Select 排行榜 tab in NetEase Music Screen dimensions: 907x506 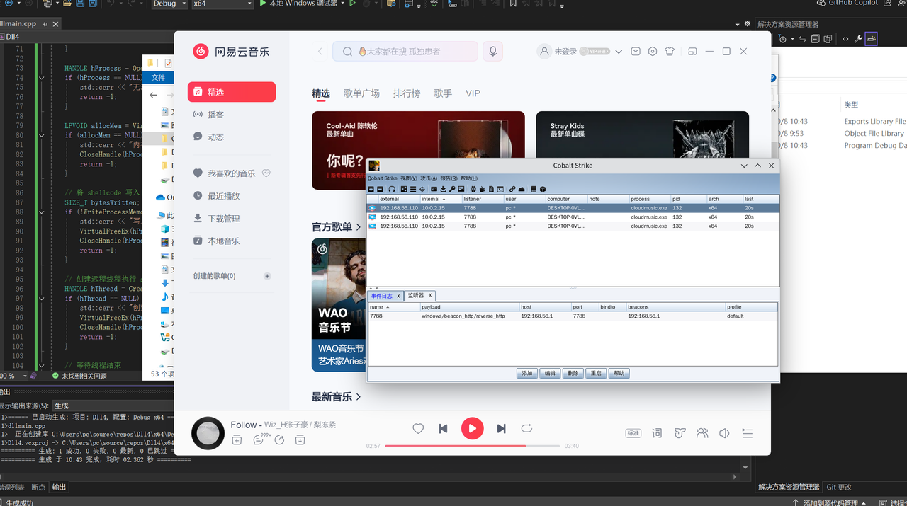click(x=407, y=93)
